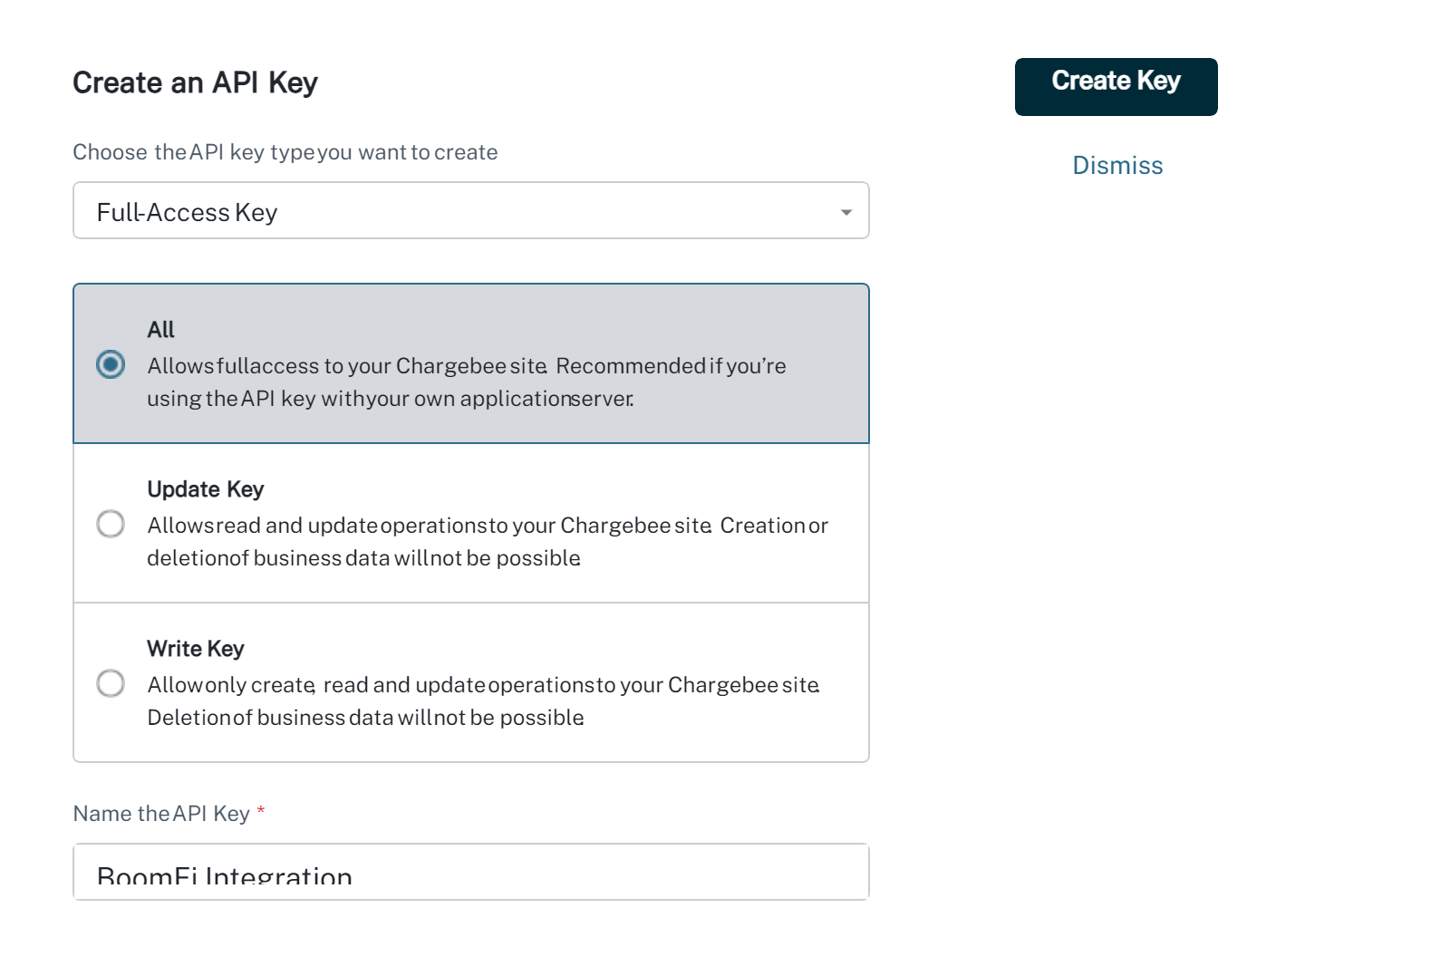Click the Write Key description text
This screenshot has height=966, width=1450.
[x=483, y=700]
